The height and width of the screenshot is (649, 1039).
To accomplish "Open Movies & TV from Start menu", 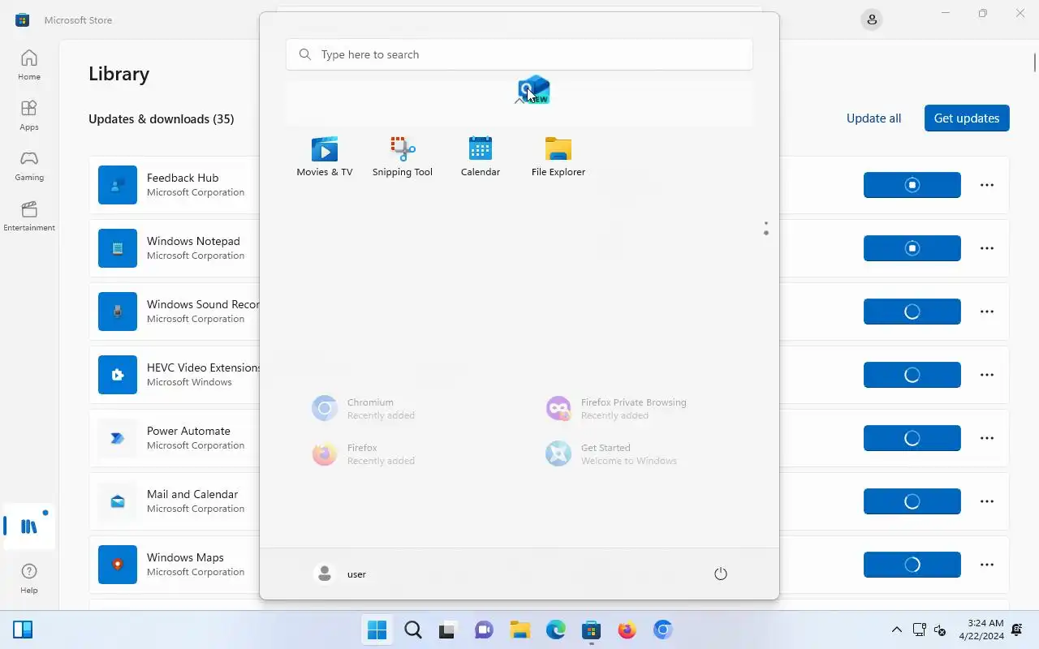I will [325, 157].
